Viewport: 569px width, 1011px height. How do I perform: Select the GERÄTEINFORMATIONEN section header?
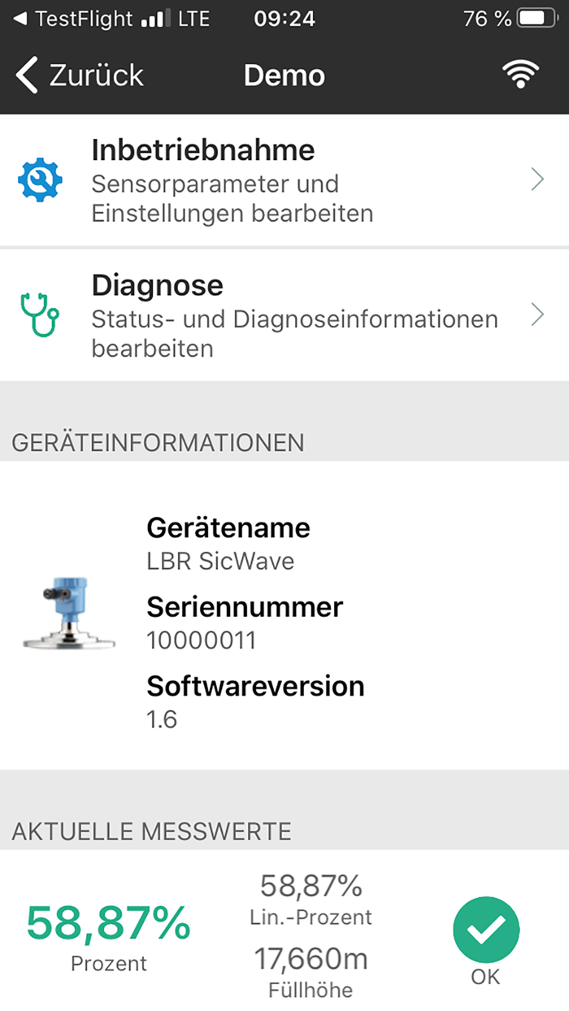[157, 443]
